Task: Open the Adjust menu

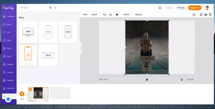Action: click(x=94, y=14)
